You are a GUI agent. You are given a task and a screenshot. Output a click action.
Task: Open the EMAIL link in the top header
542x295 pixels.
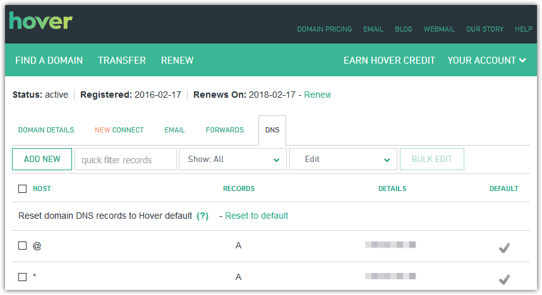tap(373, 30)
